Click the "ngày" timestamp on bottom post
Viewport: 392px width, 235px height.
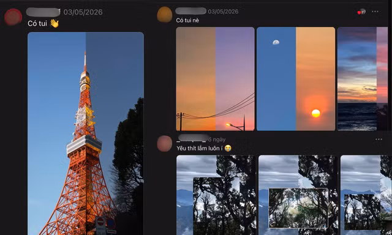pos(217,140)
